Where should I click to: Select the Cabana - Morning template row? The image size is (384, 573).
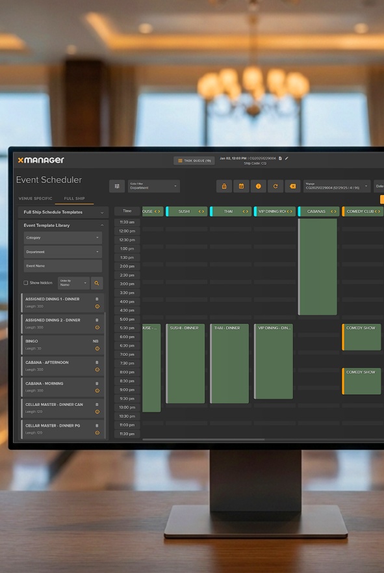(x=63, y=387)
